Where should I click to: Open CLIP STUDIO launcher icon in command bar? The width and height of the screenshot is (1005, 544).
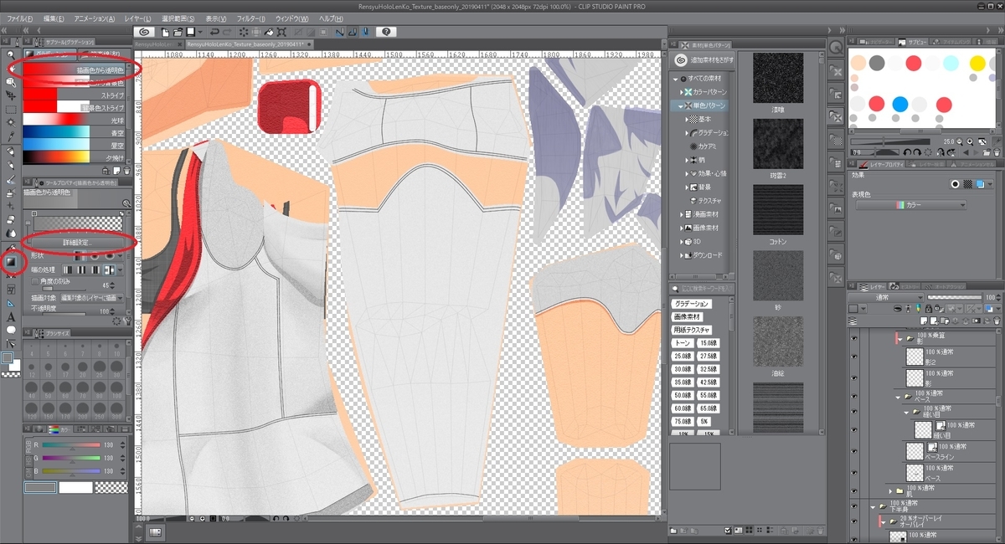(146, 32)
